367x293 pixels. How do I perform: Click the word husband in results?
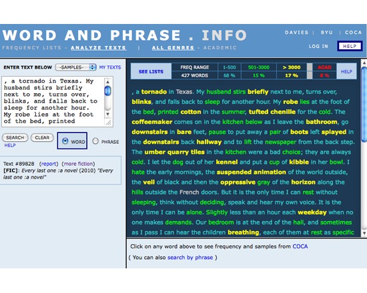click(219, 92)
